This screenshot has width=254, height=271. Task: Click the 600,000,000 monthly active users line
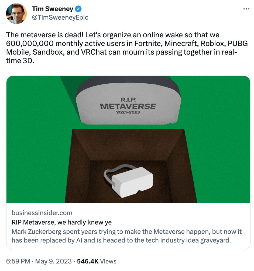click(127, 43)
